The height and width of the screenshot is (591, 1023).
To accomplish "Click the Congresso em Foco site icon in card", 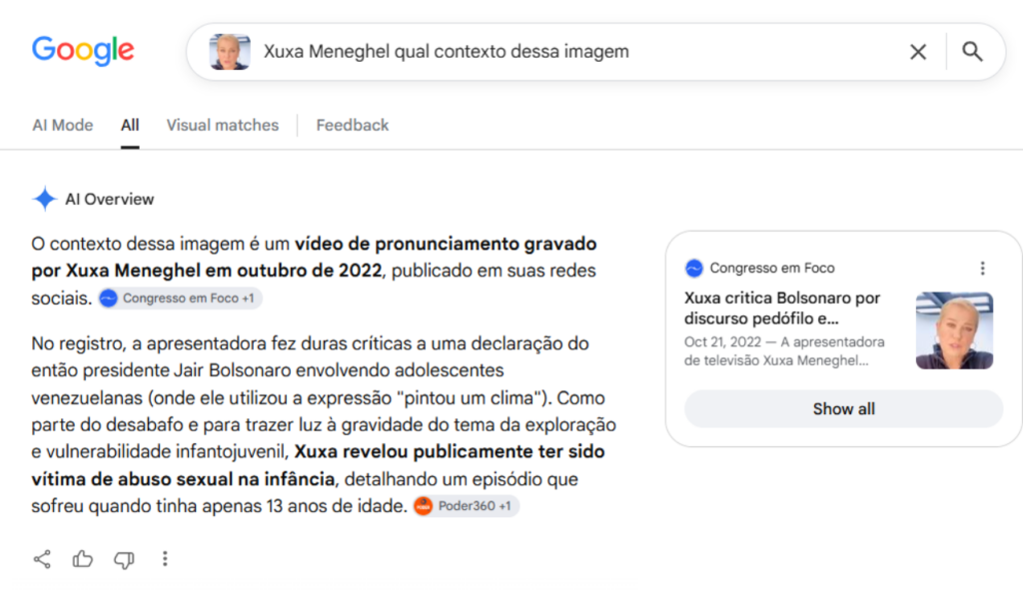I will click(694, 269).
